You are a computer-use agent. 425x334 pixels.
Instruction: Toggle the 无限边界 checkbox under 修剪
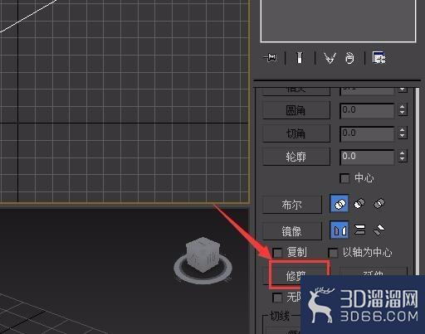(x=277, y=298)
